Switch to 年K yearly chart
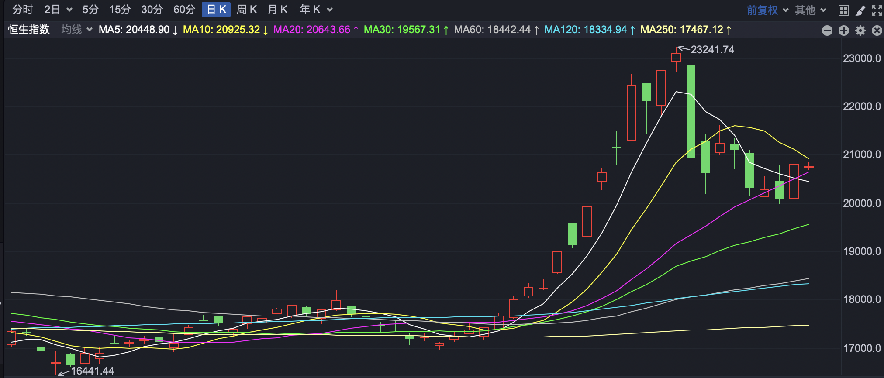Screen dimensions: 884x378 point(310,10)
